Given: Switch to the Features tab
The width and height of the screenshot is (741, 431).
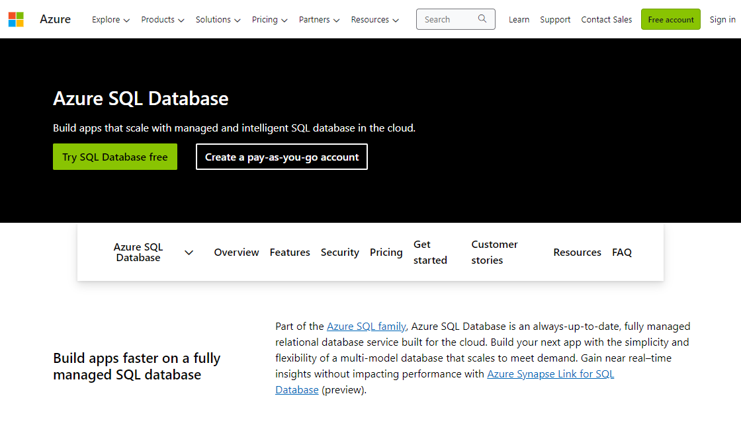Looking at the screenshot, I should coord(290,252).
